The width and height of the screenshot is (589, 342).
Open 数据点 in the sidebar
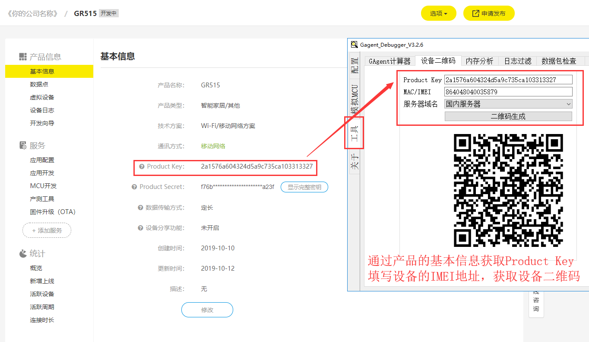(x=39, y=84)
